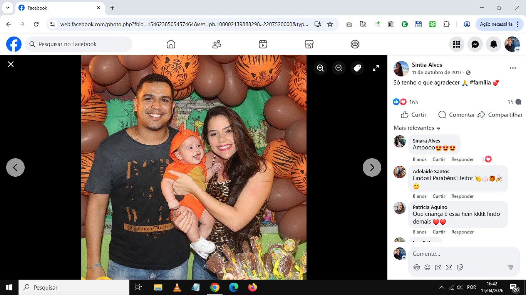This screenshot has width=526, height=295.
Task: Zoom in on the photo
Action: [320, 68]
